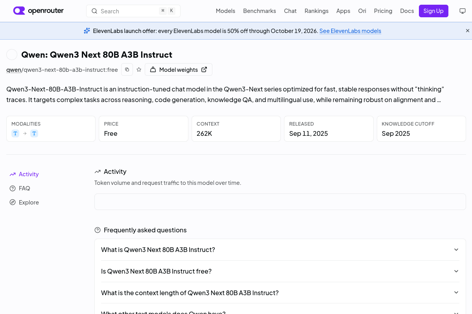Open Model weights external link
This screenshot has width=472, height=314.
click(x=179, y=69)
